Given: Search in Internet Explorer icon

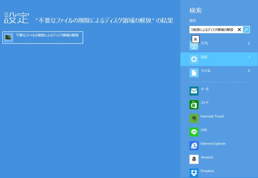Looking at the screenshot, I should coord(194,145).
